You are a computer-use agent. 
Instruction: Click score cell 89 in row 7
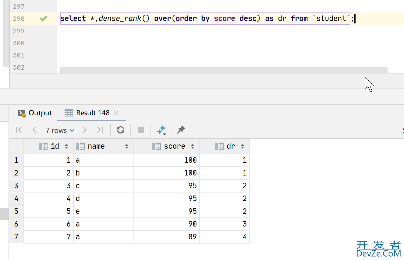(x=167, y=237)
